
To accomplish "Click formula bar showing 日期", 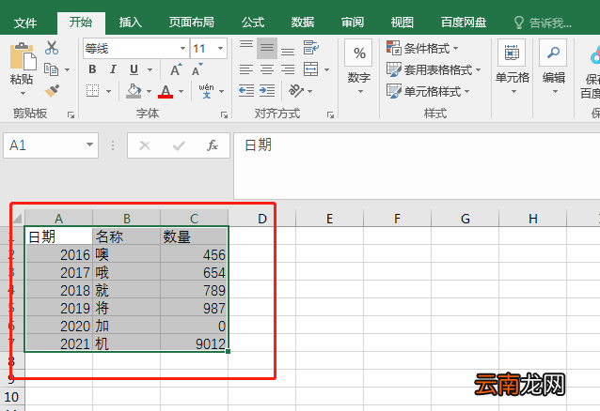I will pyautogui.click(x=417, y=166).
